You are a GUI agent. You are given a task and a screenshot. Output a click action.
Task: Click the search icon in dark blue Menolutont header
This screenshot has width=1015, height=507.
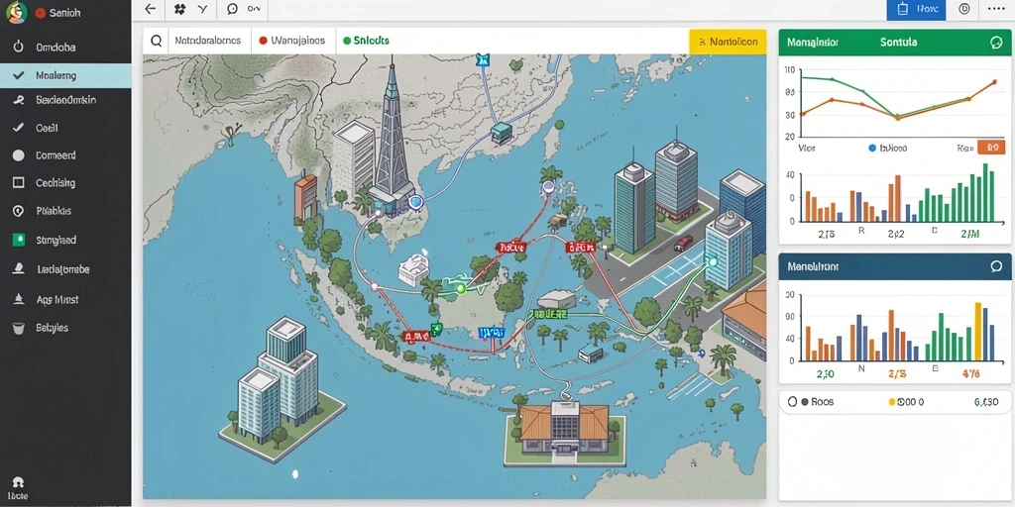pyautogui.click(x=996, y=266)
